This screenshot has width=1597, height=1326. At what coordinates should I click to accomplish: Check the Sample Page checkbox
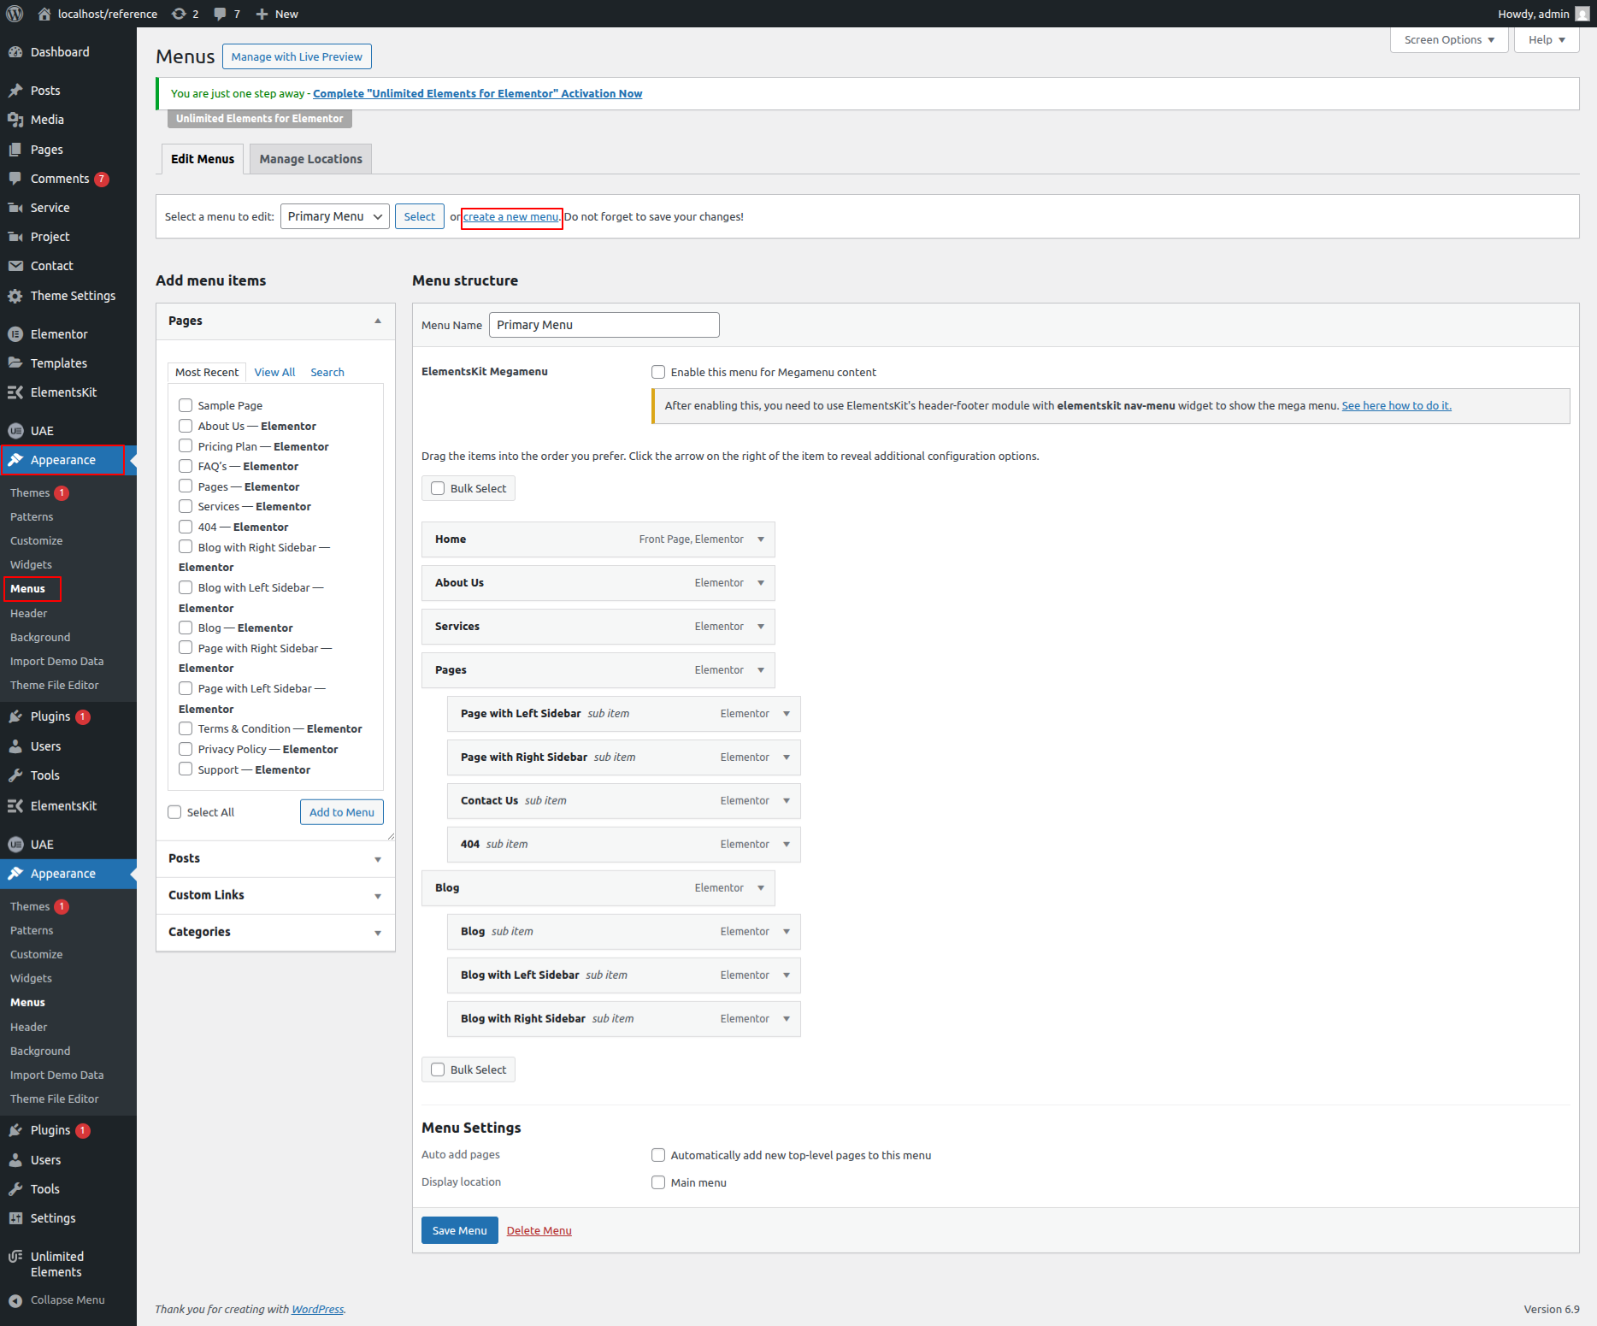pyautogui.click(x=186, y=405)
